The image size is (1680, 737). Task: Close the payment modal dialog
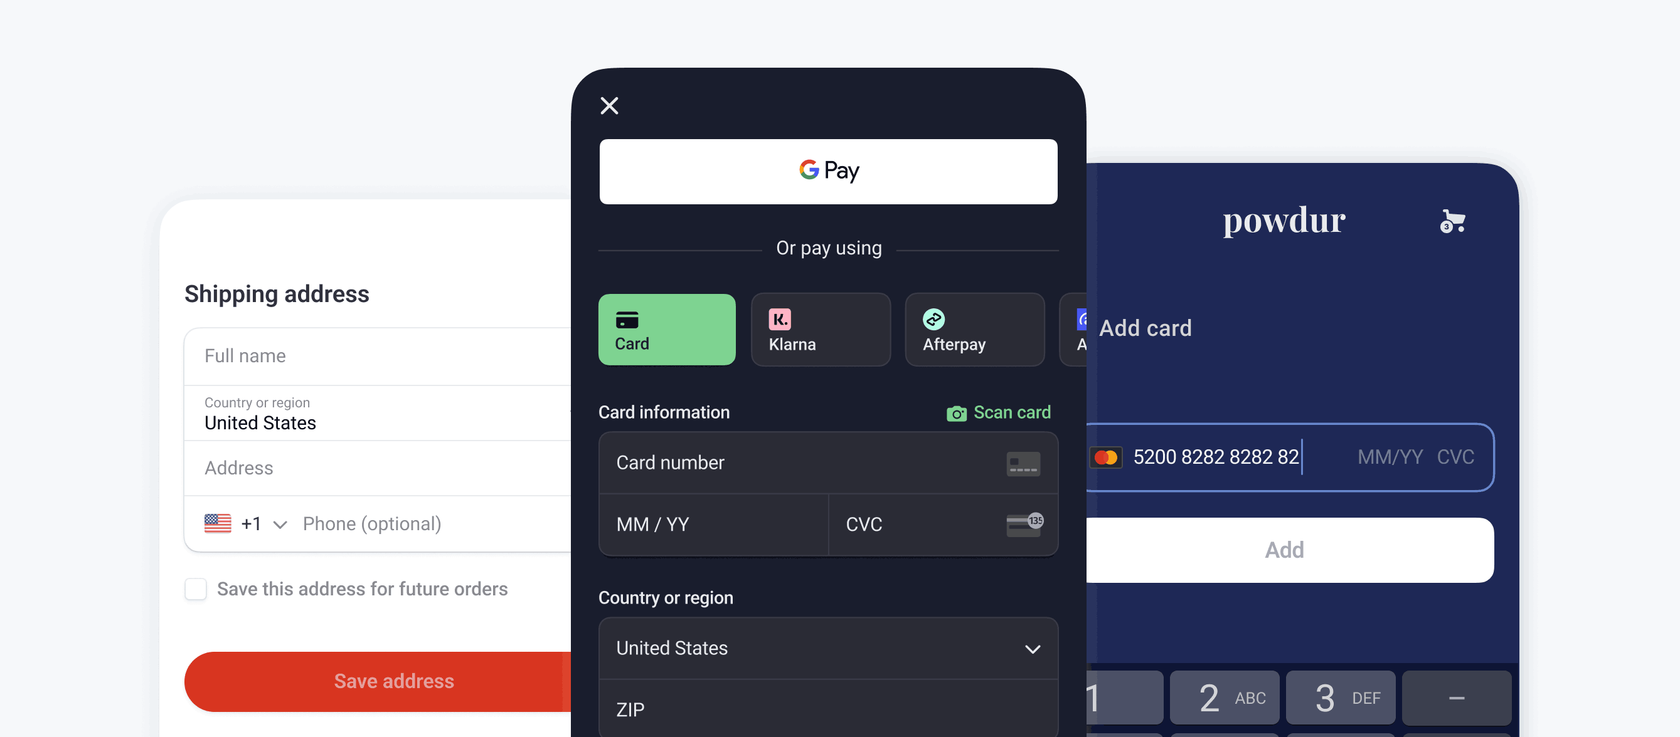point(609,105)
